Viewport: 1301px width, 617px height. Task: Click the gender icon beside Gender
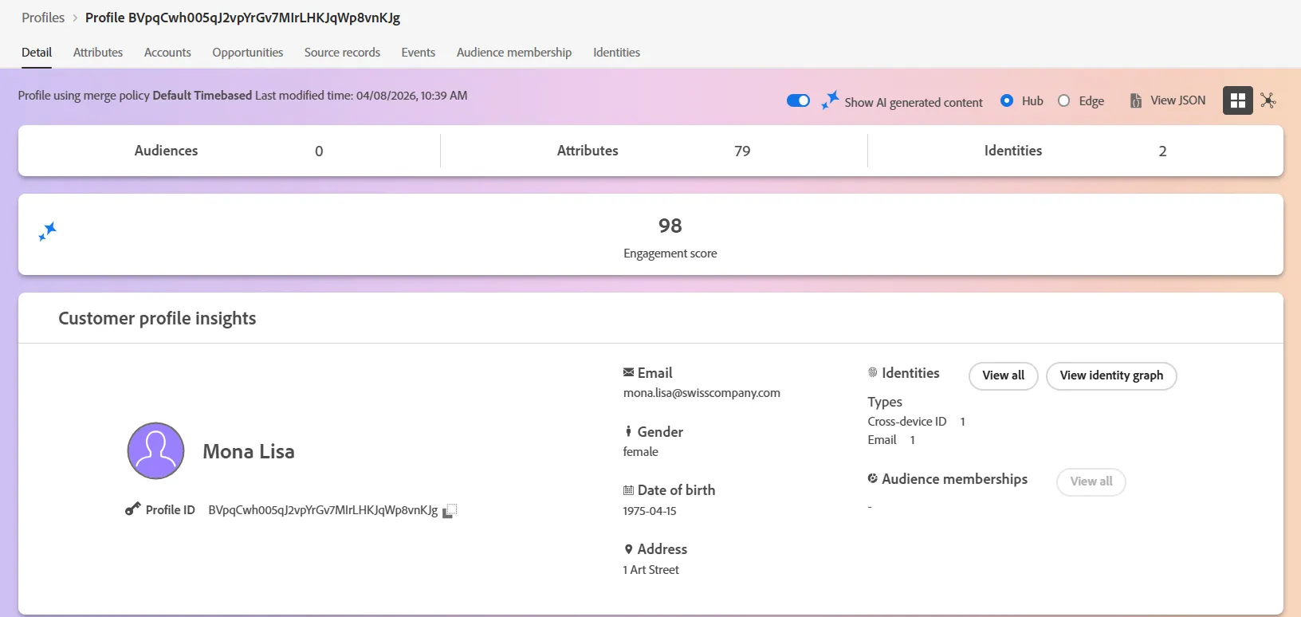point(628,431)
